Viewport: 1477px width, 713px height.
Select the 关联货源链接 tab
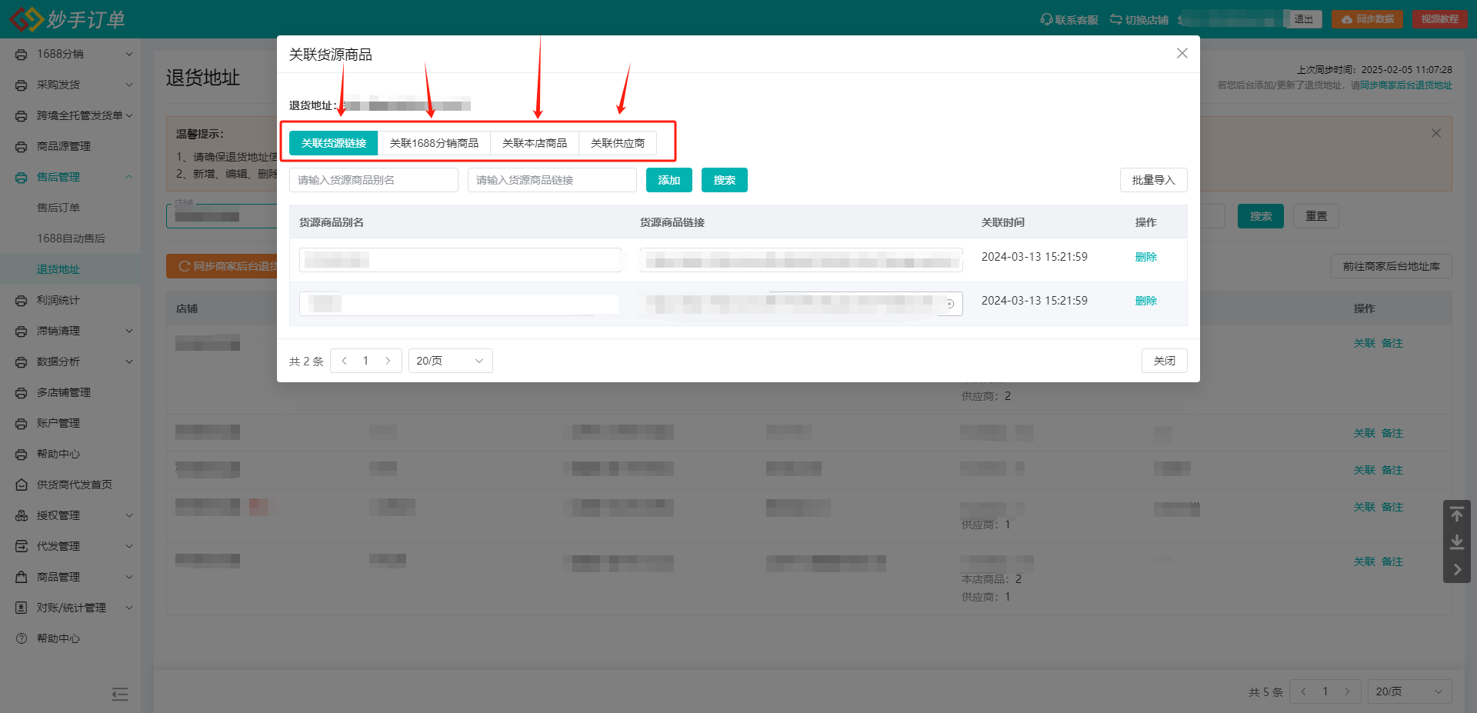point(334,143)
